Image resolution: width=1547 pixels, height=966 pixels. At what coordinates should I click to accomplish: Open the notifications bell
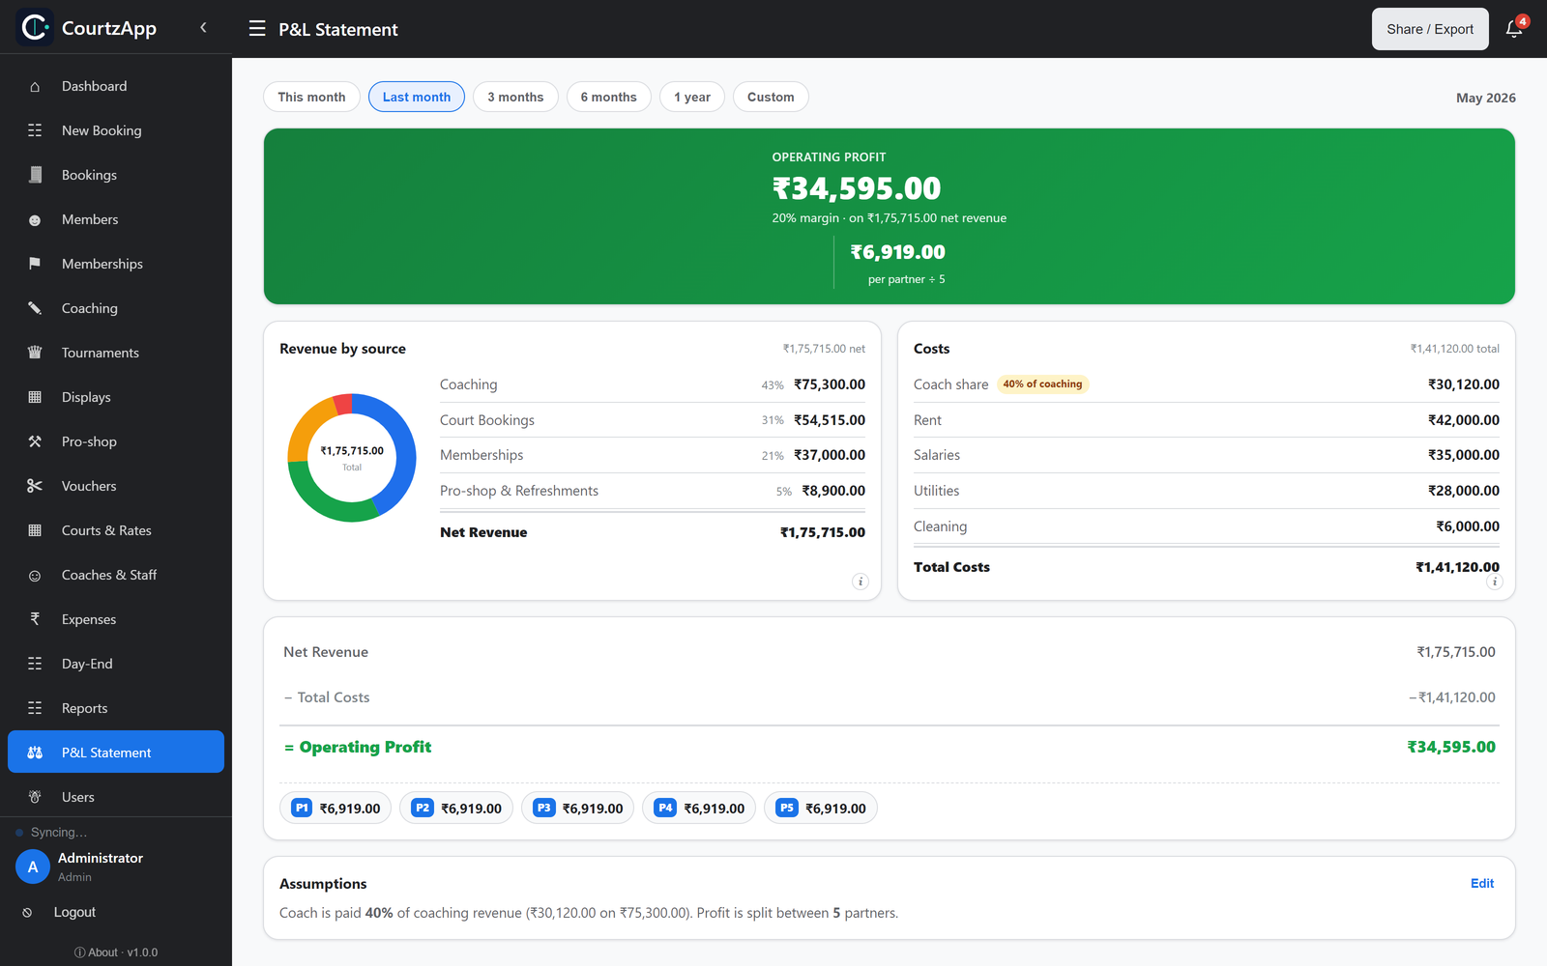pyautogui.click(x=1514, y=29)
